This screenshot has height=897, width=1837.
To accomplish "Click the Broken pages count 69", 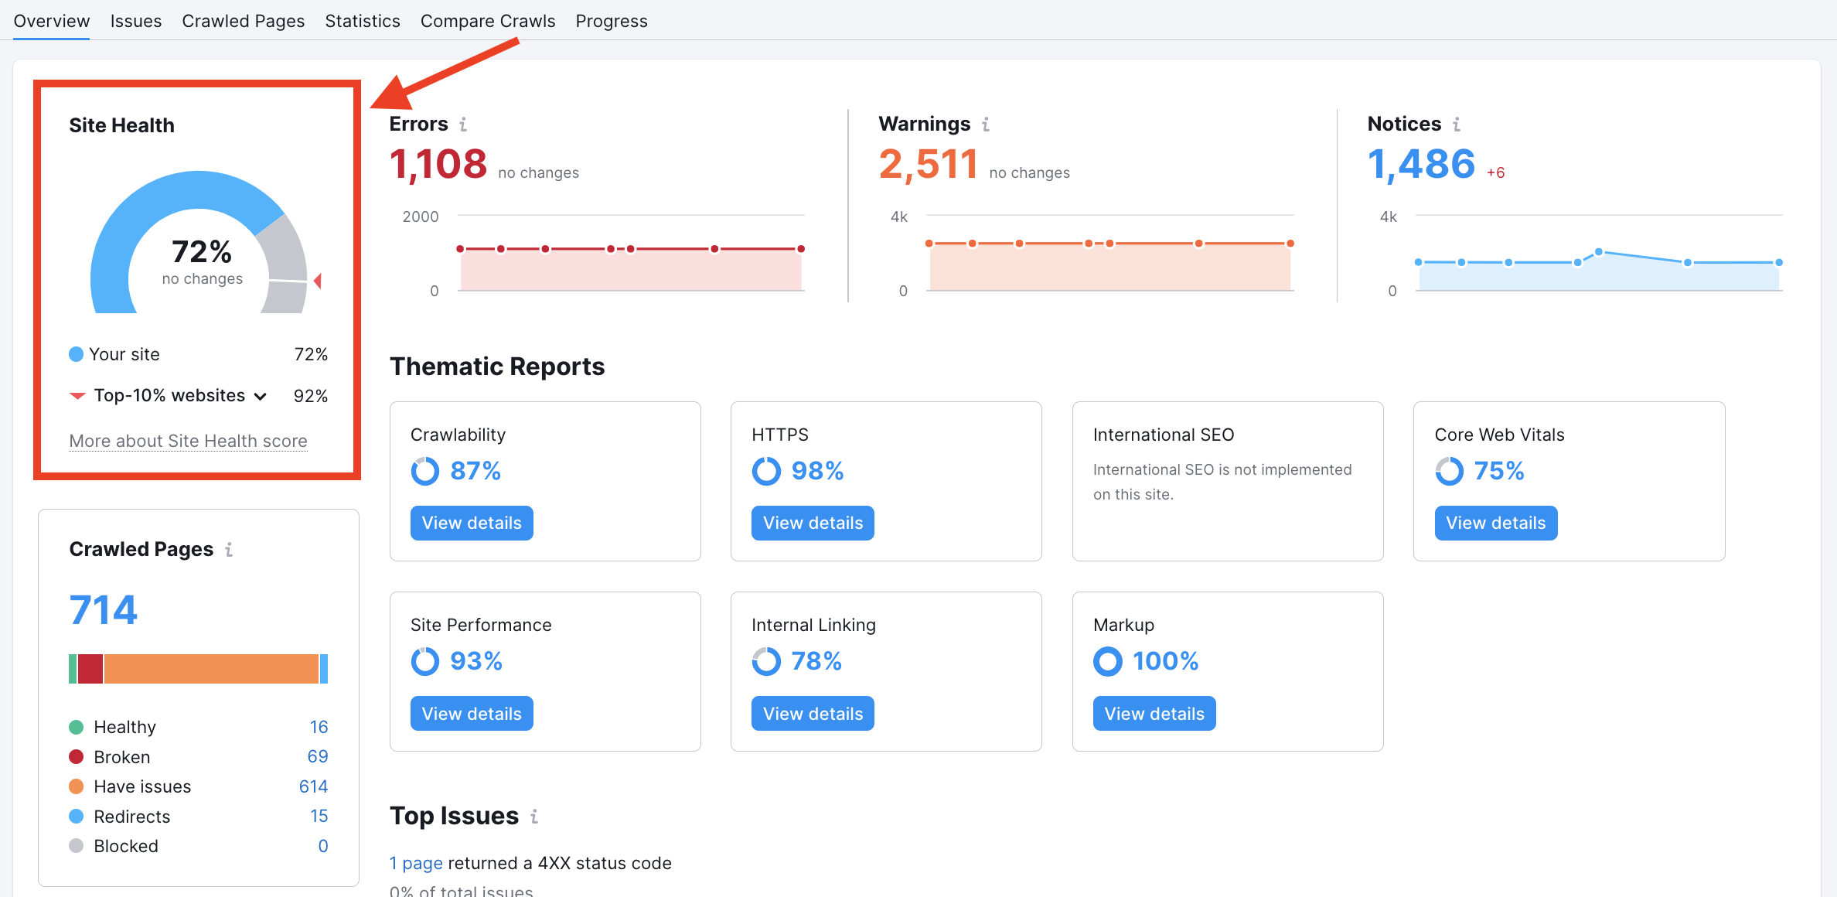I will click(318, 756).
